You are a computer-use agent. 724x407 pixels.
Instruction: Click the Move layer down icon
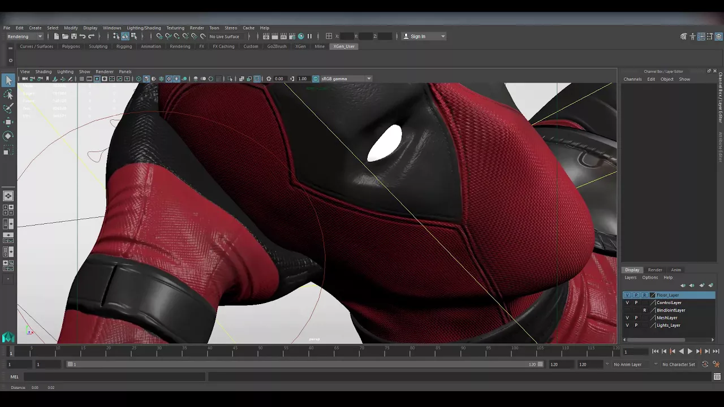tap(692, 285)
